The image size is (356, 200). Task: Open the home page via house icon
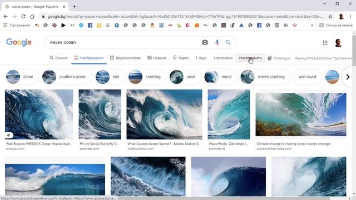pyautogui.click(x=32, y=16)
